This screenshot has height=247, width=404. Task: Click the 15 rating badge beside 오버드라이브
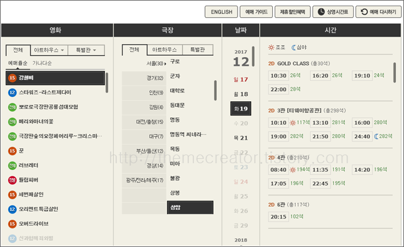(x=12, y=224)
